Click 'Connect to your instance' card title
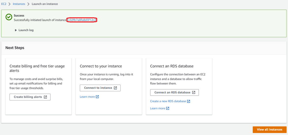Screen dimensions: 288x135 click(101, 66)
